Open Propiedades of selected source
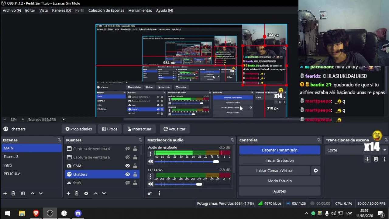Screen dimensions: 389x219 (x=79, y=129)
